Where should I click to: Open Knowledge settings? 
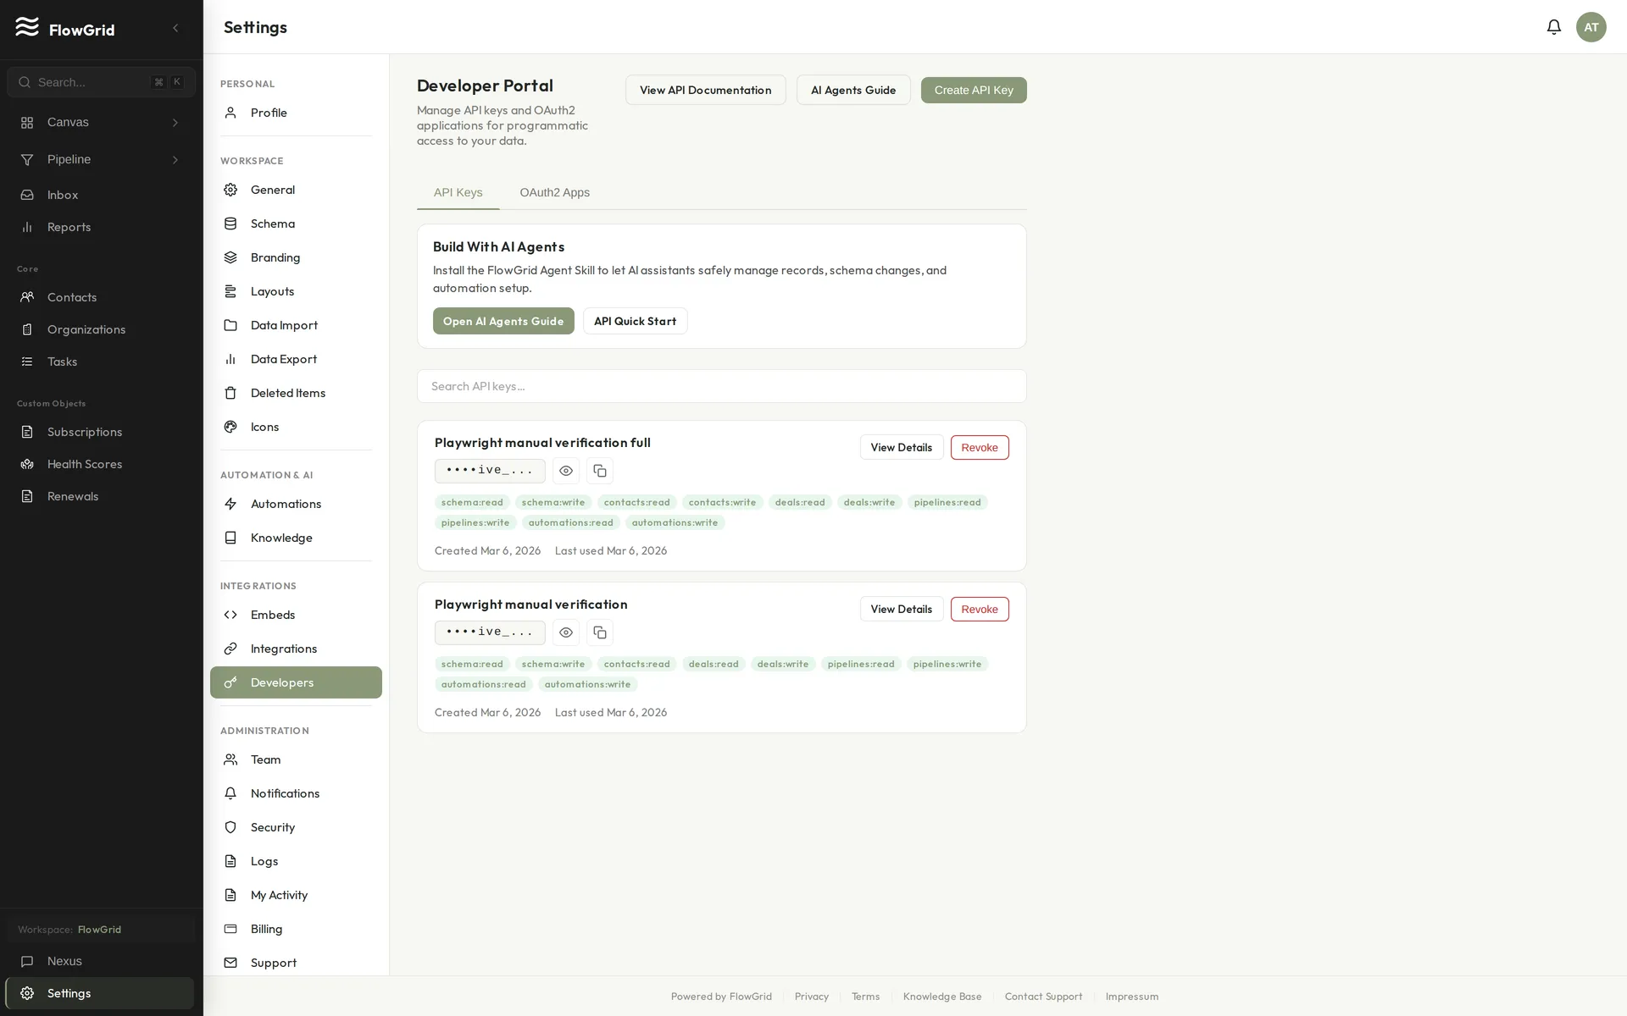coord(296,538)
